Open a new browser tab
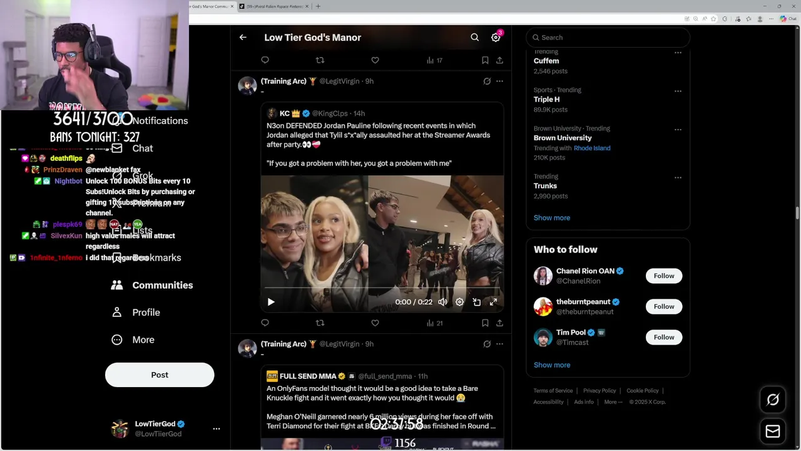The height and width of the screenshot is (451, 801). tap(318, 6)
